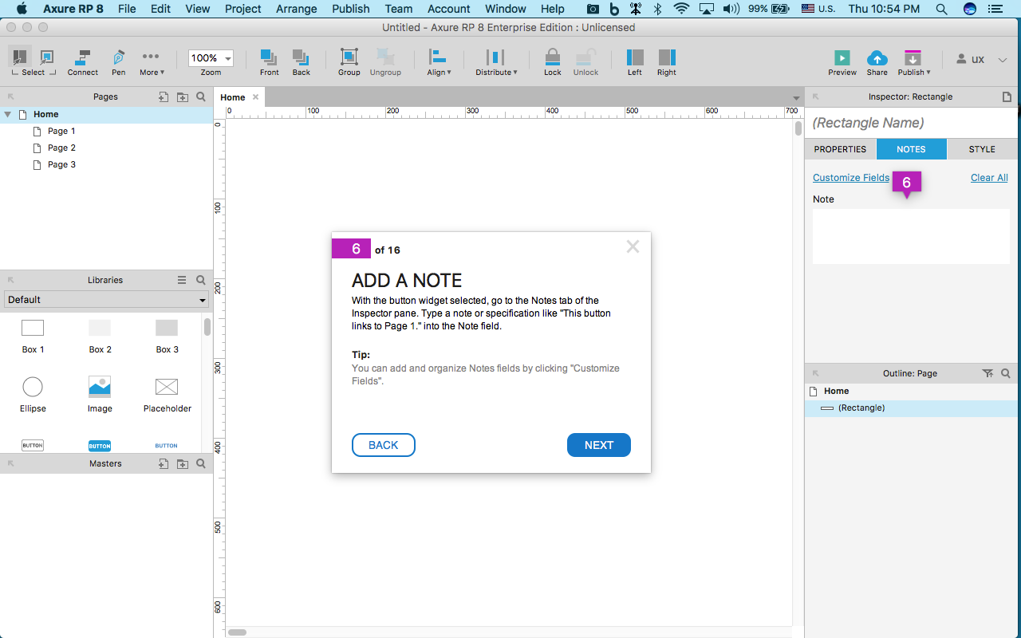The image size is (1021, 638).
Task: Lock the selected widget
Action: pos(553,62)
